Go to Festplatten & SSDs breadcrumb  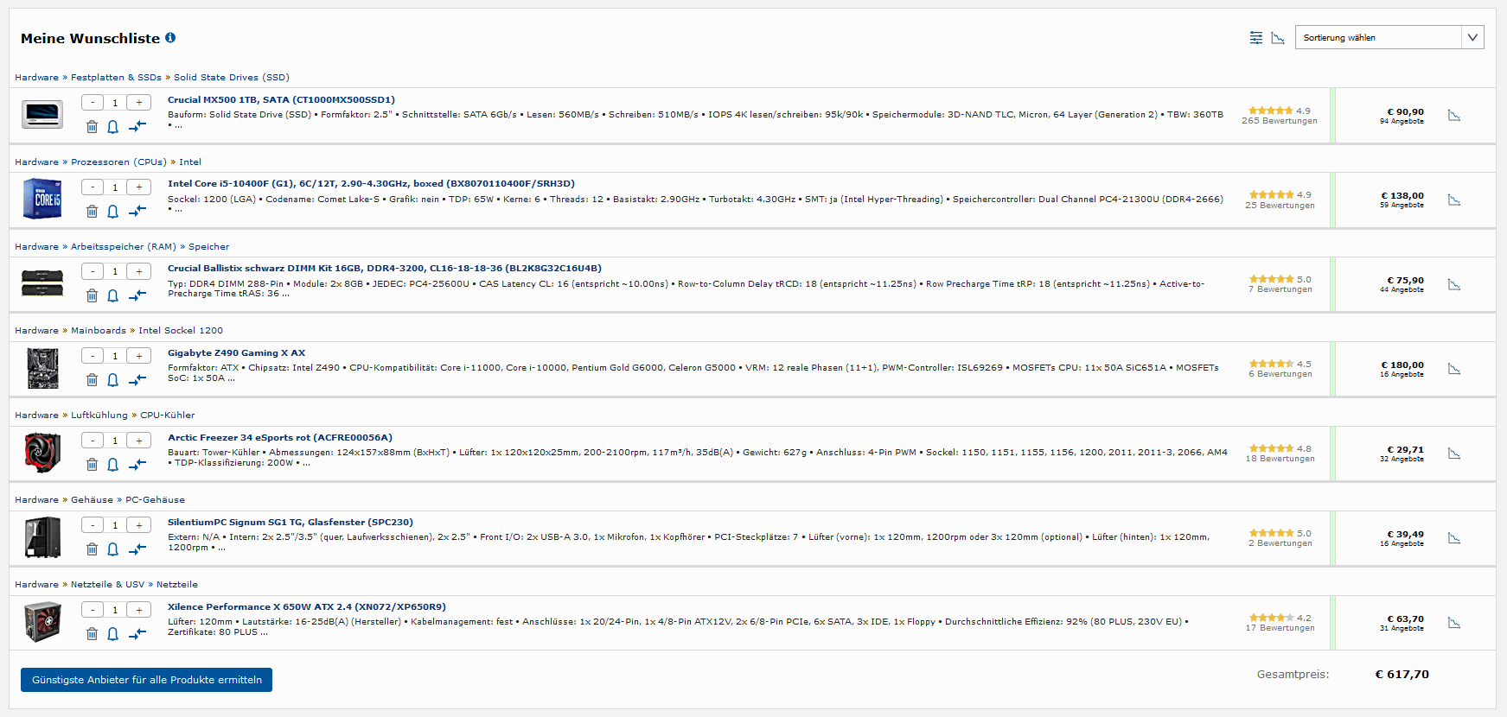click(x=116, y=77)
